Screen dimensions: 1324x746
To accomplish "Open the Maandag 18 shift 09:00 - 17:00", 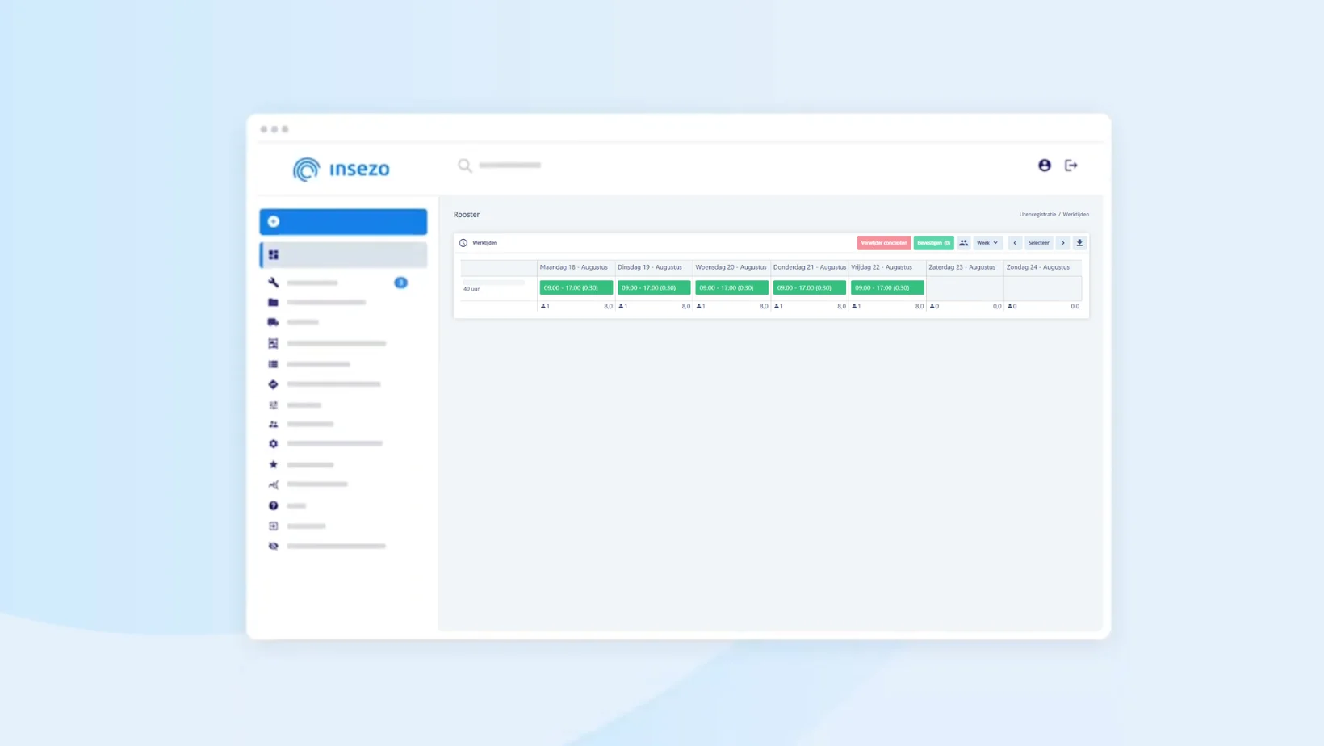I will click(576, 288).
